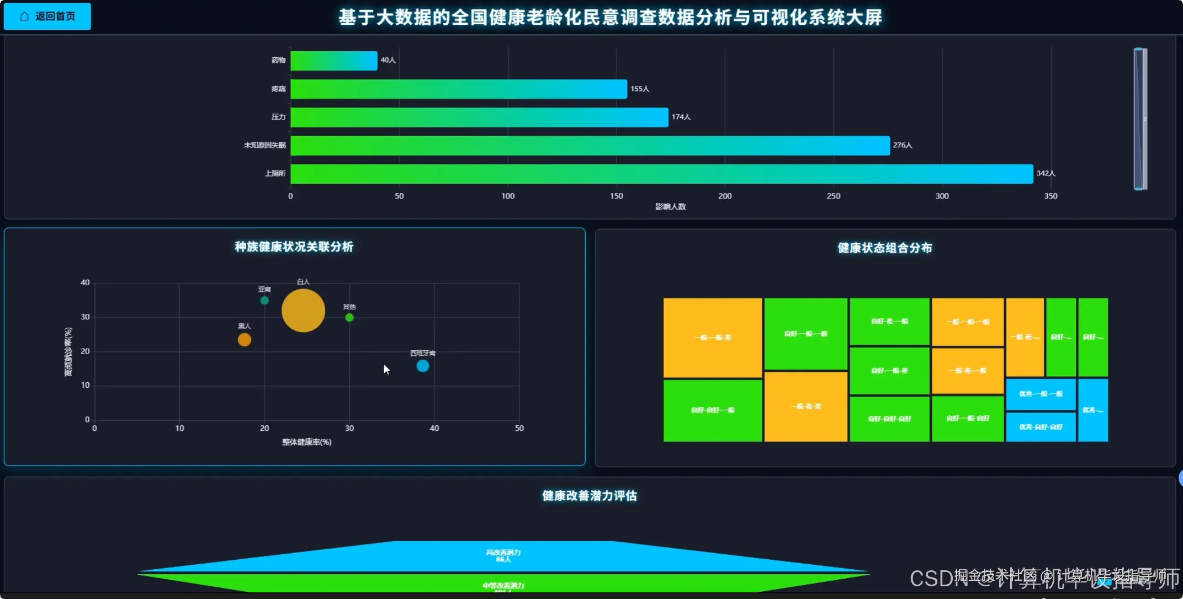
Task: Click the green 良好-良好-一般 treemap block
Action: [712, 410]
